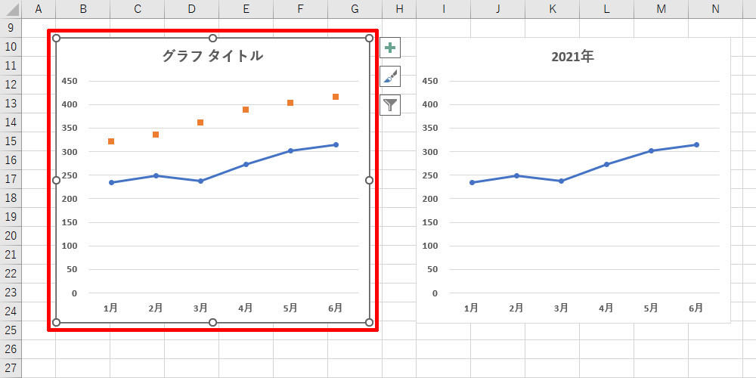This screenshot has width=756, height=378.
Task: Click blue 3月 data point in left chart
Action: (x=200, y=181)
